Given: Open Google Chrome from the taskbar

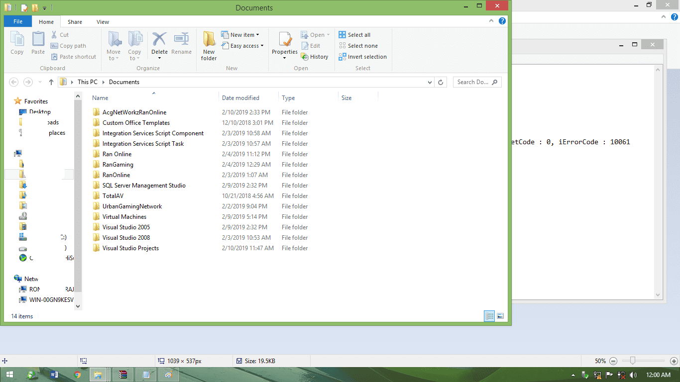Looking at the screenshot, I should pyautogui.click(x=77, y=375).
